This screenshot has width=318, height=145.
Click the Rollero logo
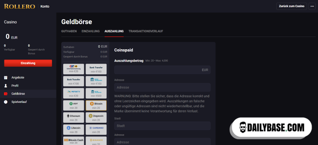point(19,6)
